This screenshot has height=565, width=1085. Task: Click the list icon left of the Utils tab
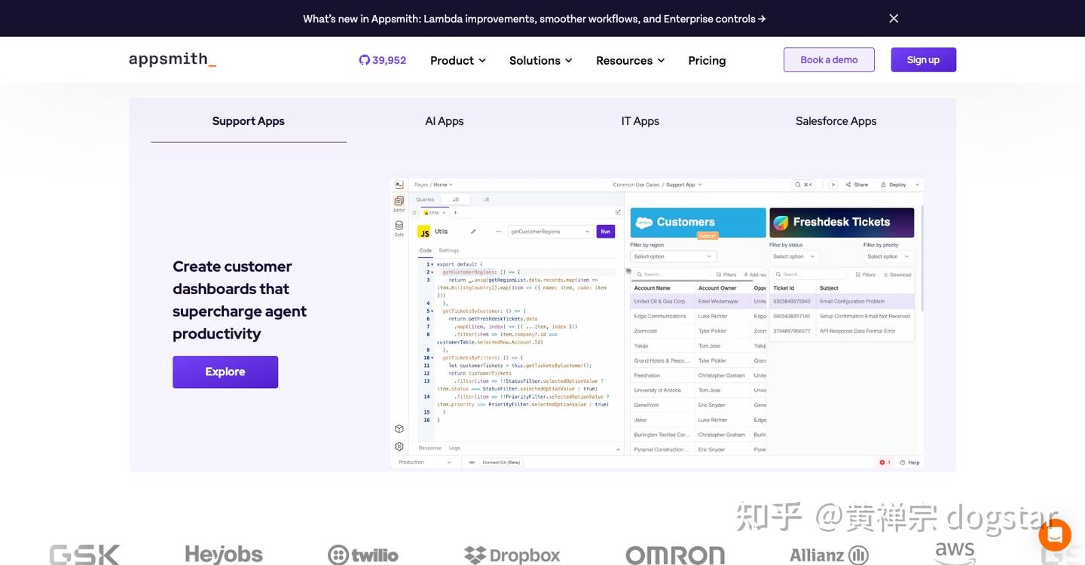pyautogui.click(x=414, y=213)
